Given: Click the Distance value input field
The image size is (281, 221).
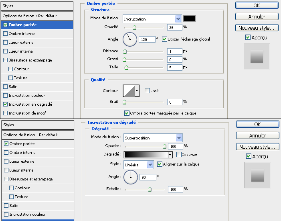Looking at the screenshot, I should coord(174,51).
